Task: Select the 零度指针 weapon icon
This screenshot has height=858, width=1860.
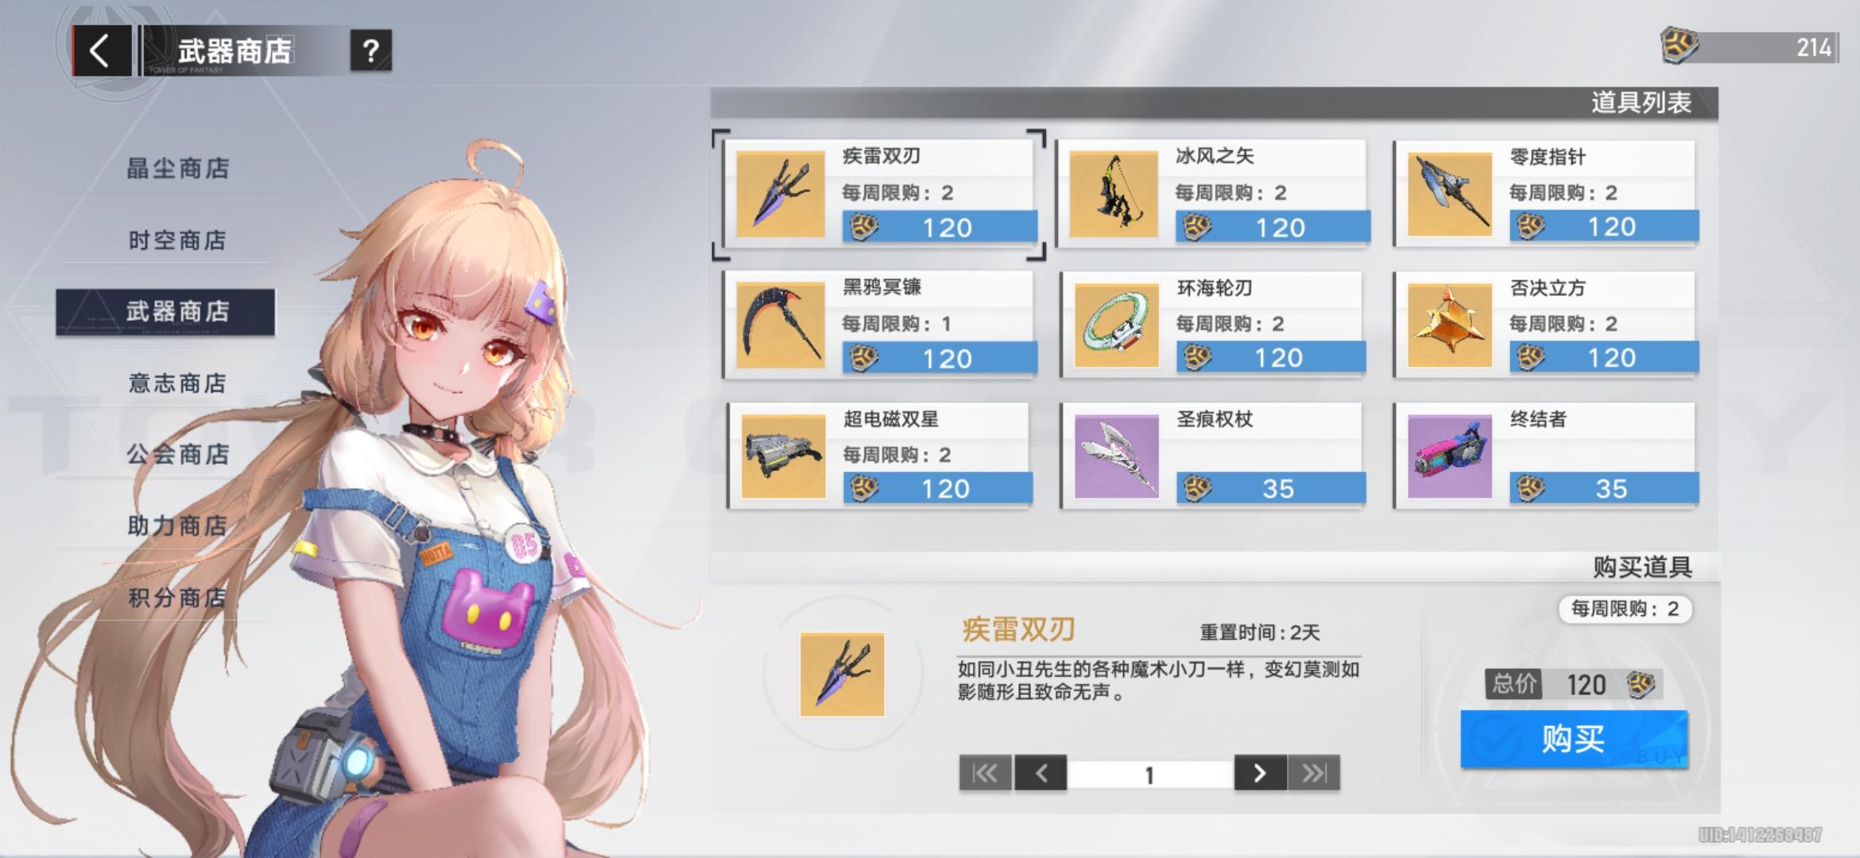Action: [x=1449, y=194]
